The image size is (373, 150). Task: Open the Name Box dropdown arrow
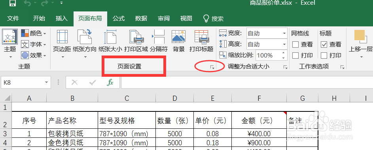point(46,82)
